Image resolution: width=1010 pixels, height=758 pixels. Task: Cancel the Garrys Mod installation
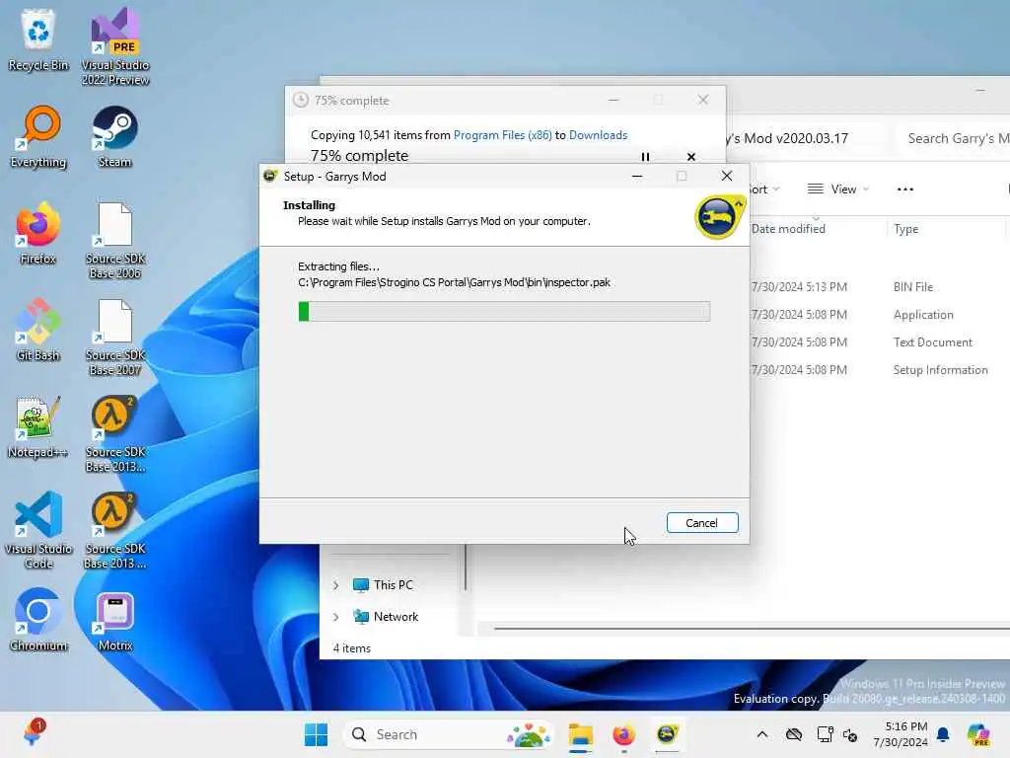tap(702, 523)
